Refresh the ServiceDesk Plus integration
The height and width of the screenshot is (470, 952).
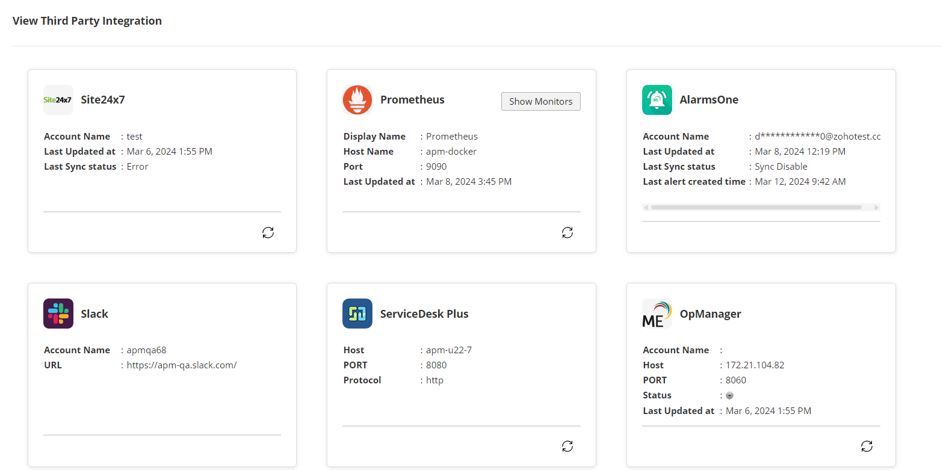(567, 446)
